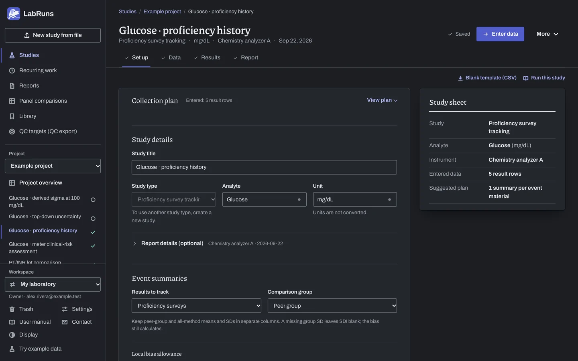Open Project overview icon

pyautogui.click(x=12, y=183)
